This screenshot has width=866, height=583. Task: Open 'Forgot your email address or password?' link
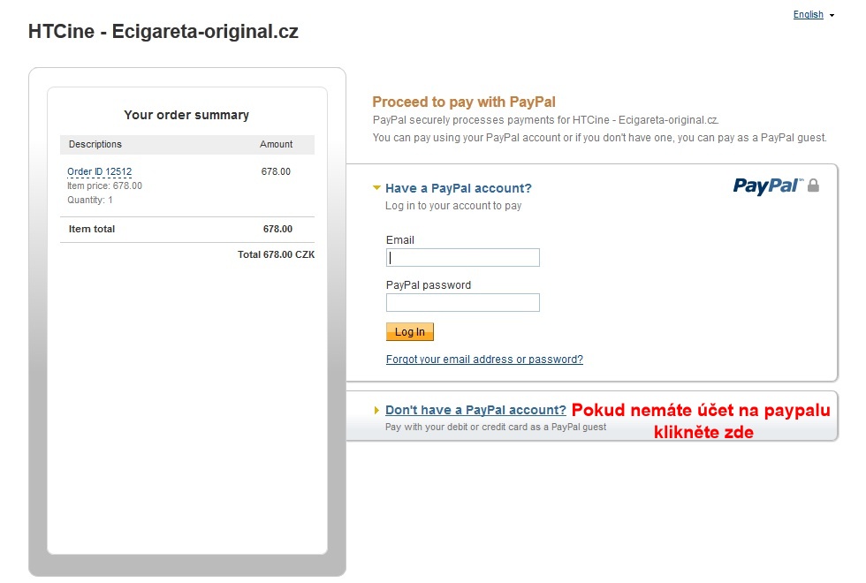tap(484, 360)
